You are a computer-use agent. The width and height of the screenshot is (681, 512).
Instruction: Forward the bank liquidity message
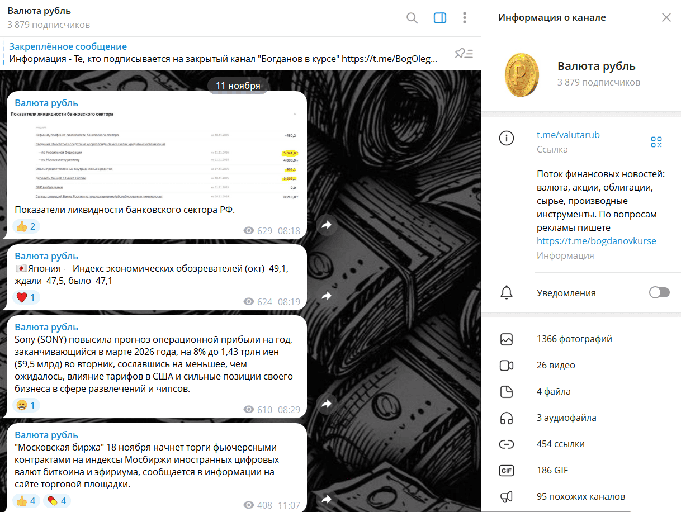[327, 225]
